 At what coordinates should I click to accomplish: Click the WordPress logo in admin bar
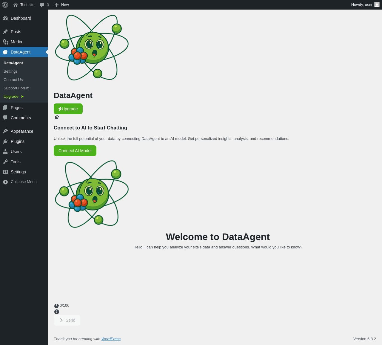5,5
